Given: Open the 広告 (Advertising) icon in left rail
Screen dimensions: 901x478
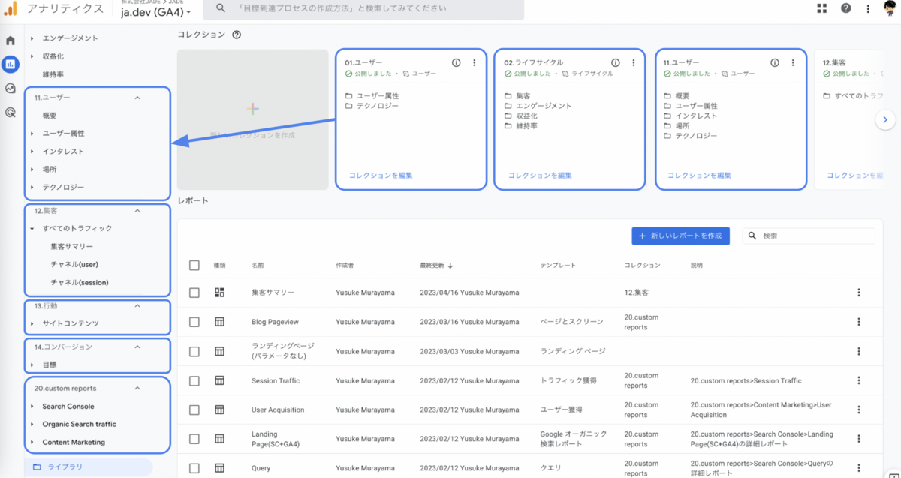Looking at the screenshot, I should [x=9, y=112].
